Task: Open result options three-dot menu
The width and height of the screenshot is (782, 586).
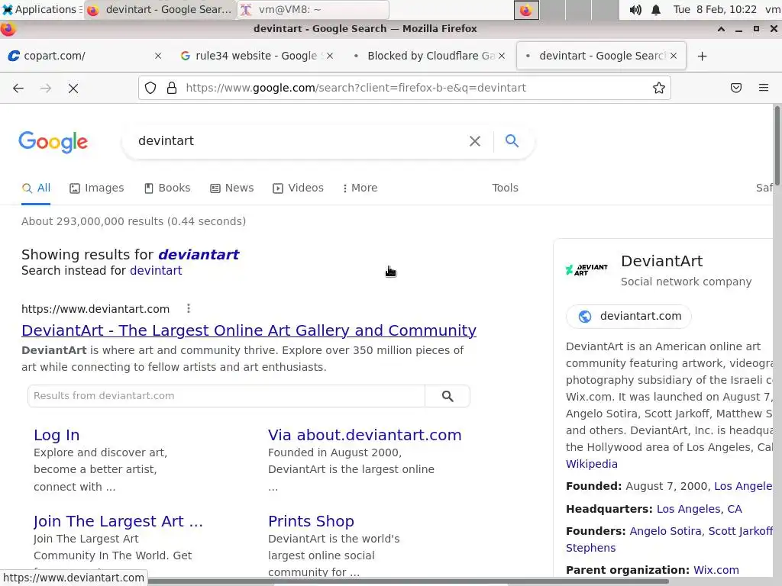Action: (x=189, y=309)
